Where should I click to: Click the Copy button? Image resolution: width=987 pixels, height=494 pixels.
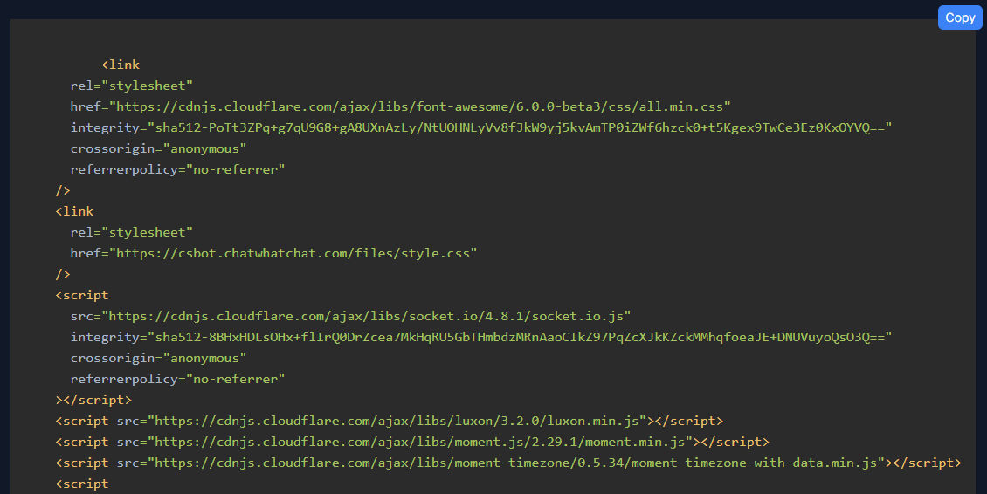pyautogui.click(x=959, y=17)
